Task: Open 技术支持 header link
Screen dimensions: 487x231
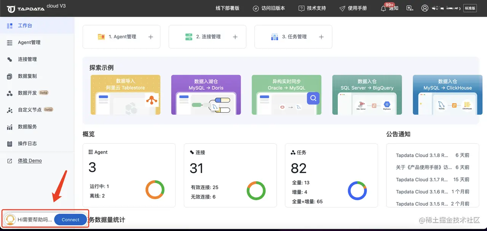Action: click(x=317, y=8)
